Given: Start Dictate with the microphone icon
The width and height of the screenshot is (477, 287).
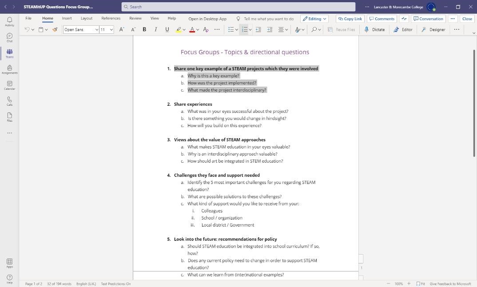Looking at the screenshot, I should click(x=374, y=30).
